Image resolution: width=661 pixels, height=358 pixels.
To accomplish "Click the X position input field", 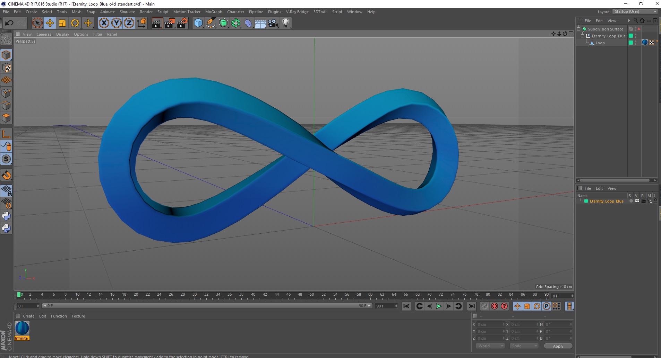I will [491, 324].
